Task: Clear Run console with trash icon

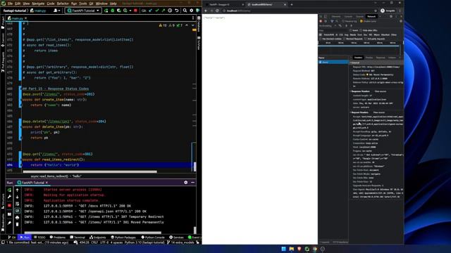Action: [17, 224]
